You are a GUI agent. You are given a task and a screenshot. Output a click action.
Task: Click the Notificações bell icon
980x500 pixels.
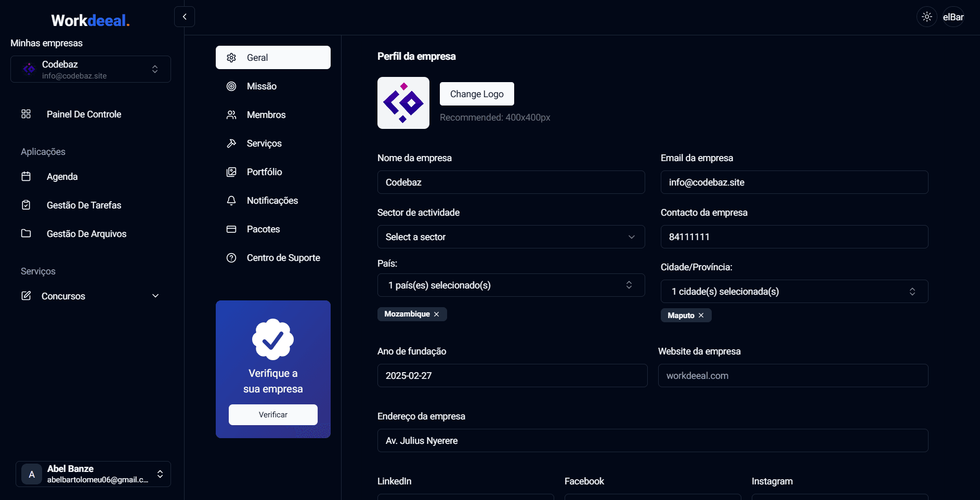(x=231, y=201)
